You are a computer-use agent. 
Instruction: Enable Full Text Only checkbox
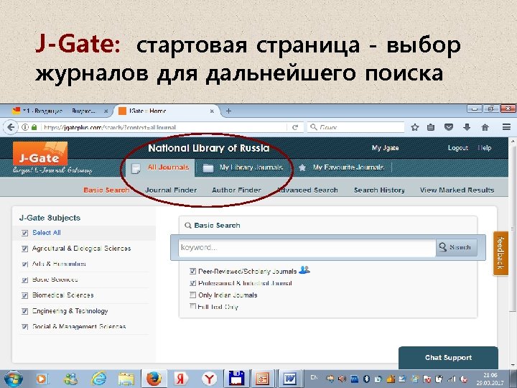(x=192, y=306)
